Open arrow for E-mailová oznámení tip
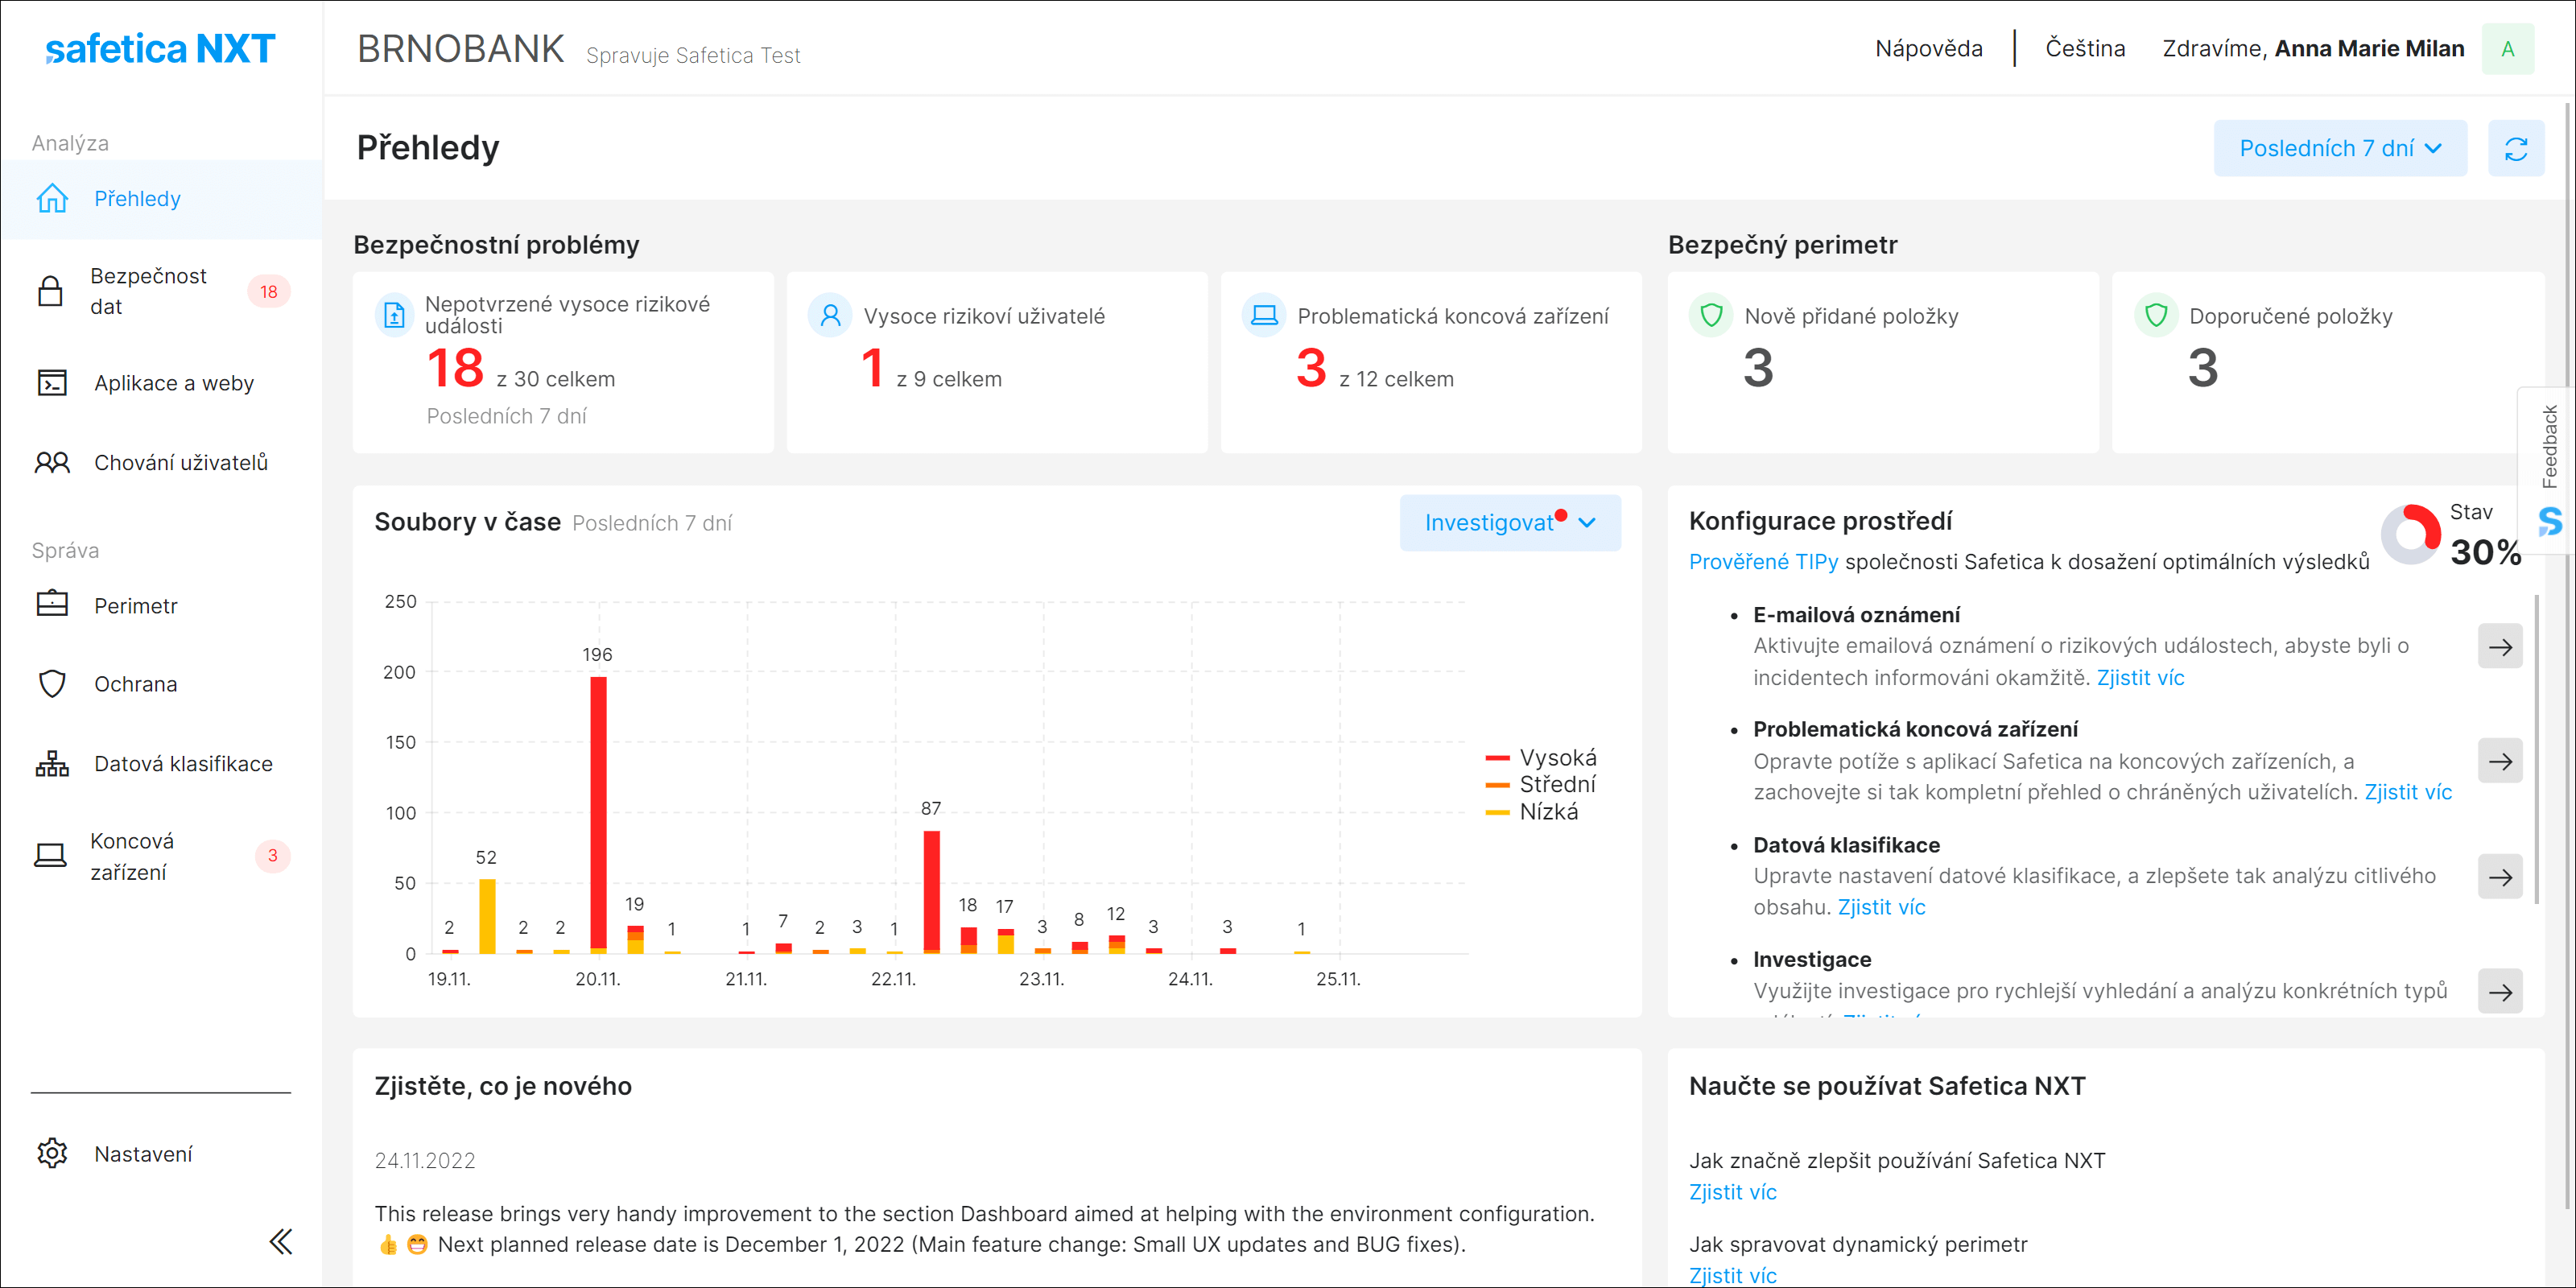Screen dimensions: 2576x1288 pos(2500,647)
